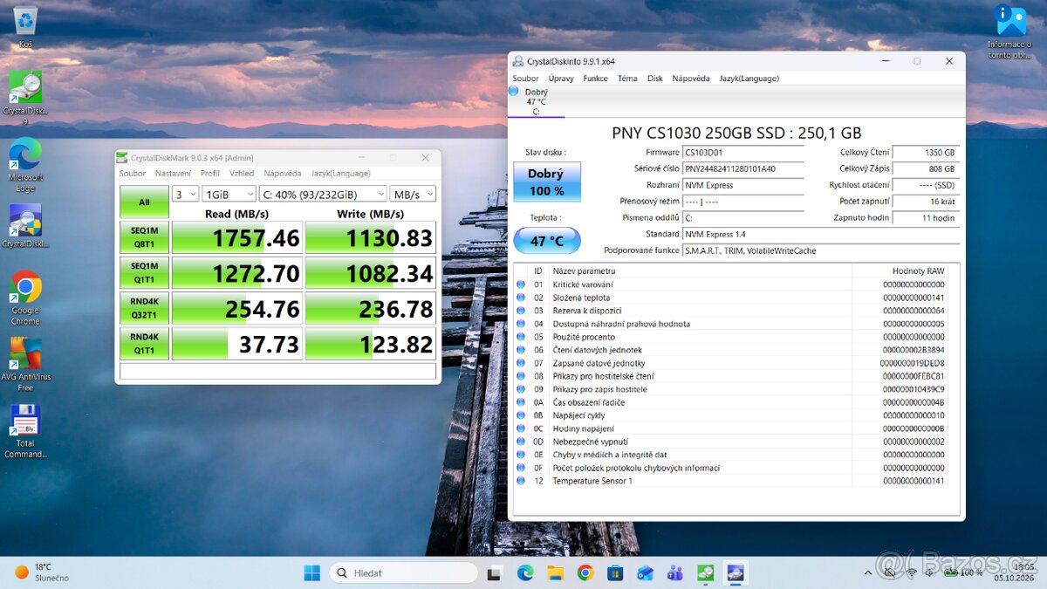Open the test size dropdown showing 1GiB

coord(228,194)
